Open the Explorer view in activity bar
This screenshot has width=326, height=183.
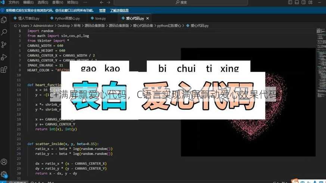tap(4, 20)
